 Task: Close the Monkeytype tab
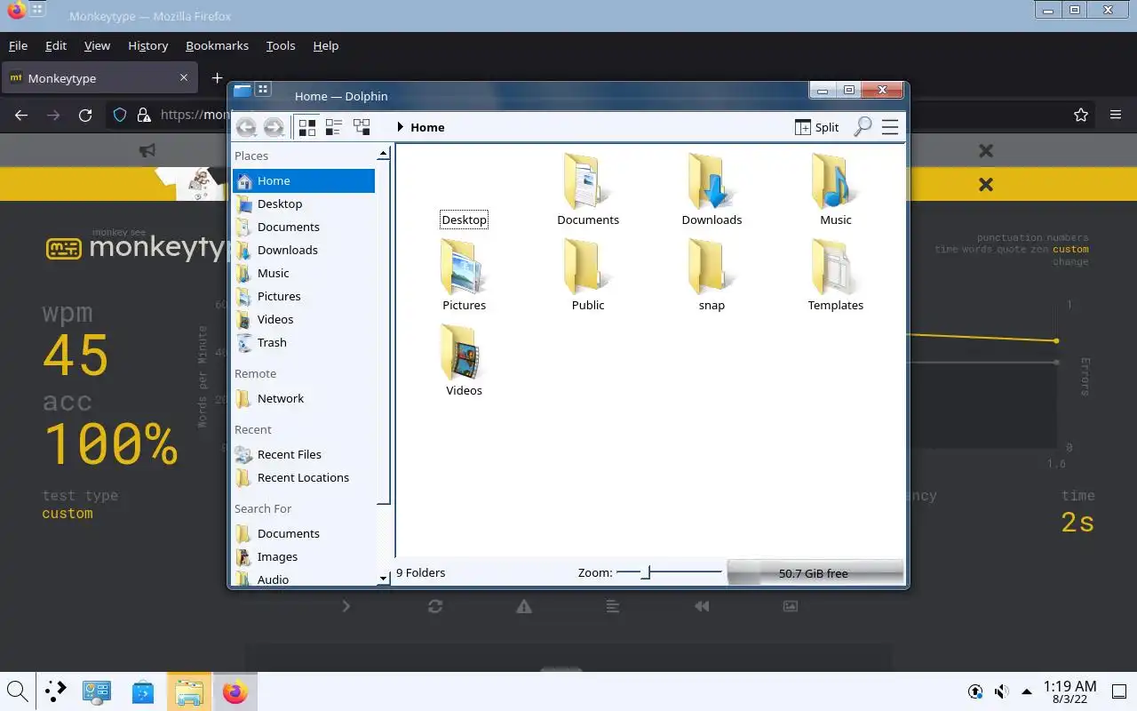pyautogui.click(x=184, y=77)
